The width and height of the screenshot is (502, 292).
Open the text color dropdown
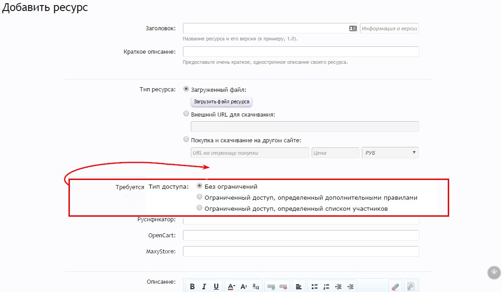pos(231,286)
